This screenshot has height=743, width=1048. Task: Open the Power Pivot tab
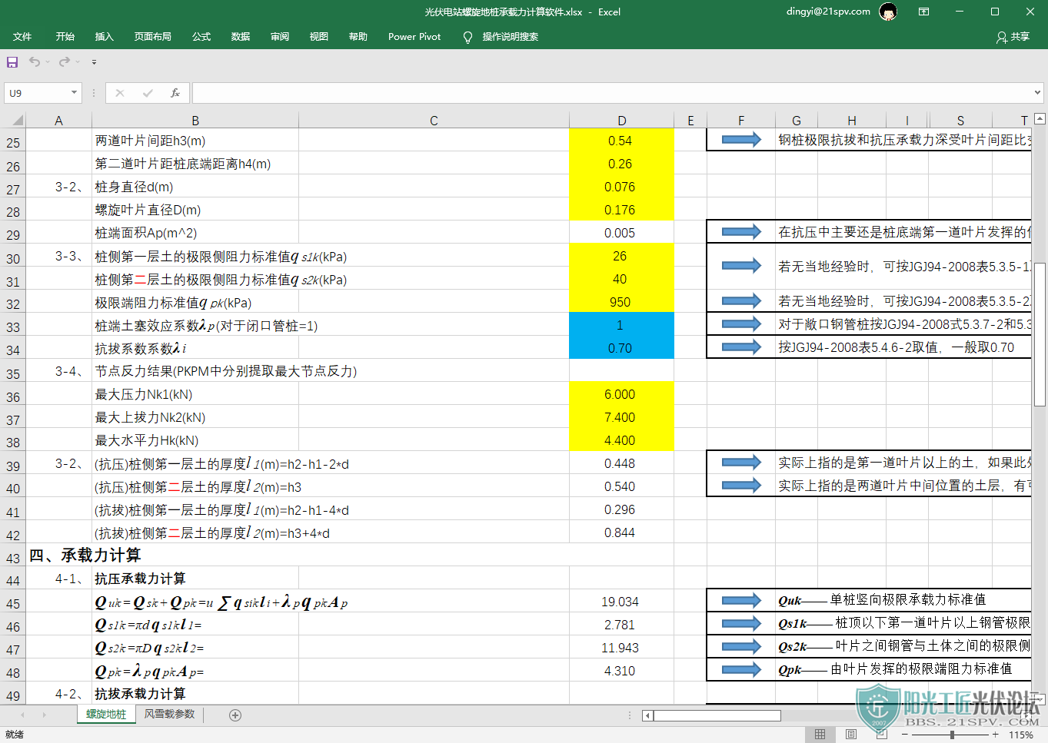tap(414, 37)
